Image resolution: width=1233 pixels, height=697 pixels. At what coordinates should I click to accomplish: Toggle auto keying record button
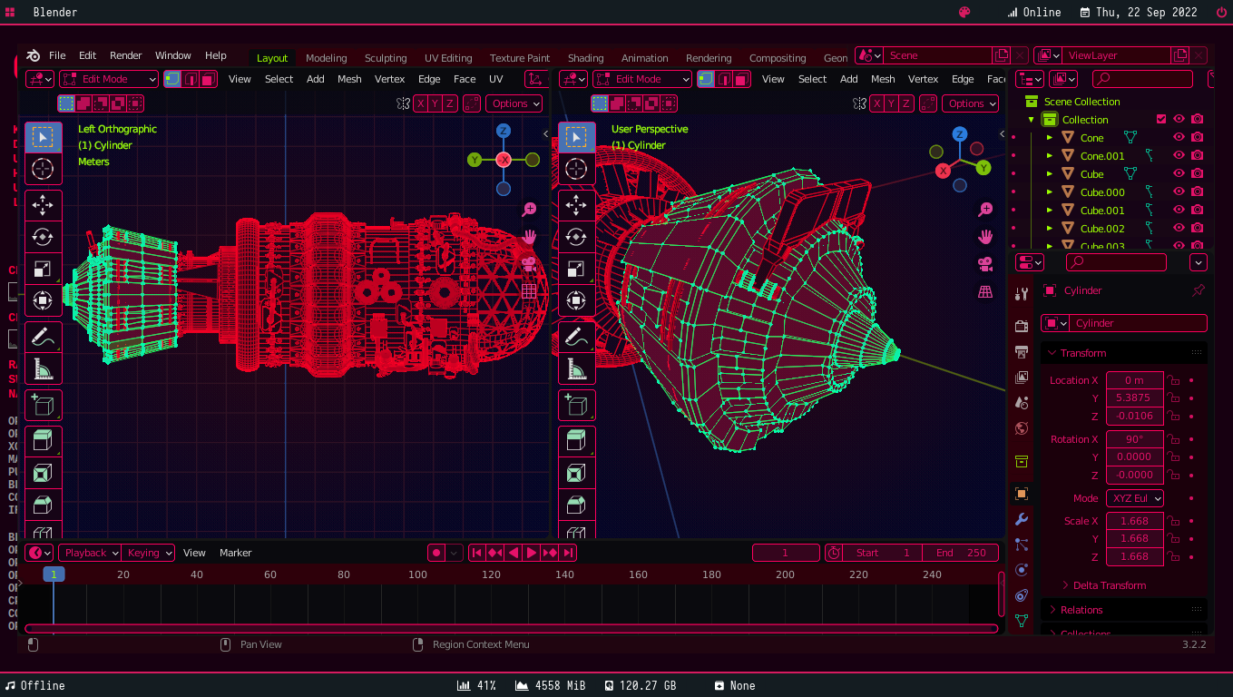click(436, 553)
